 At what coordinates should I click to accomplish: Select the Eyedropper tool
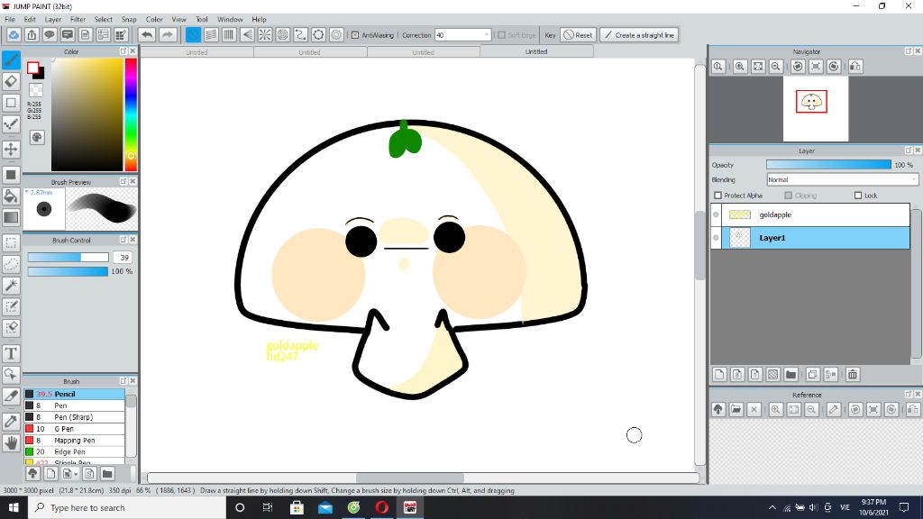point(11,421)
